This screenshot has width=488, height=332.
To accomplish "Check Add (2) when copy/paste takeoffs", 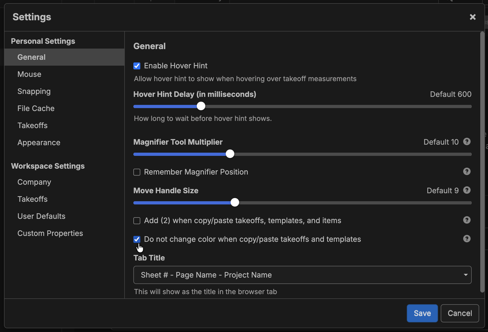I will (x=137, y=221).
